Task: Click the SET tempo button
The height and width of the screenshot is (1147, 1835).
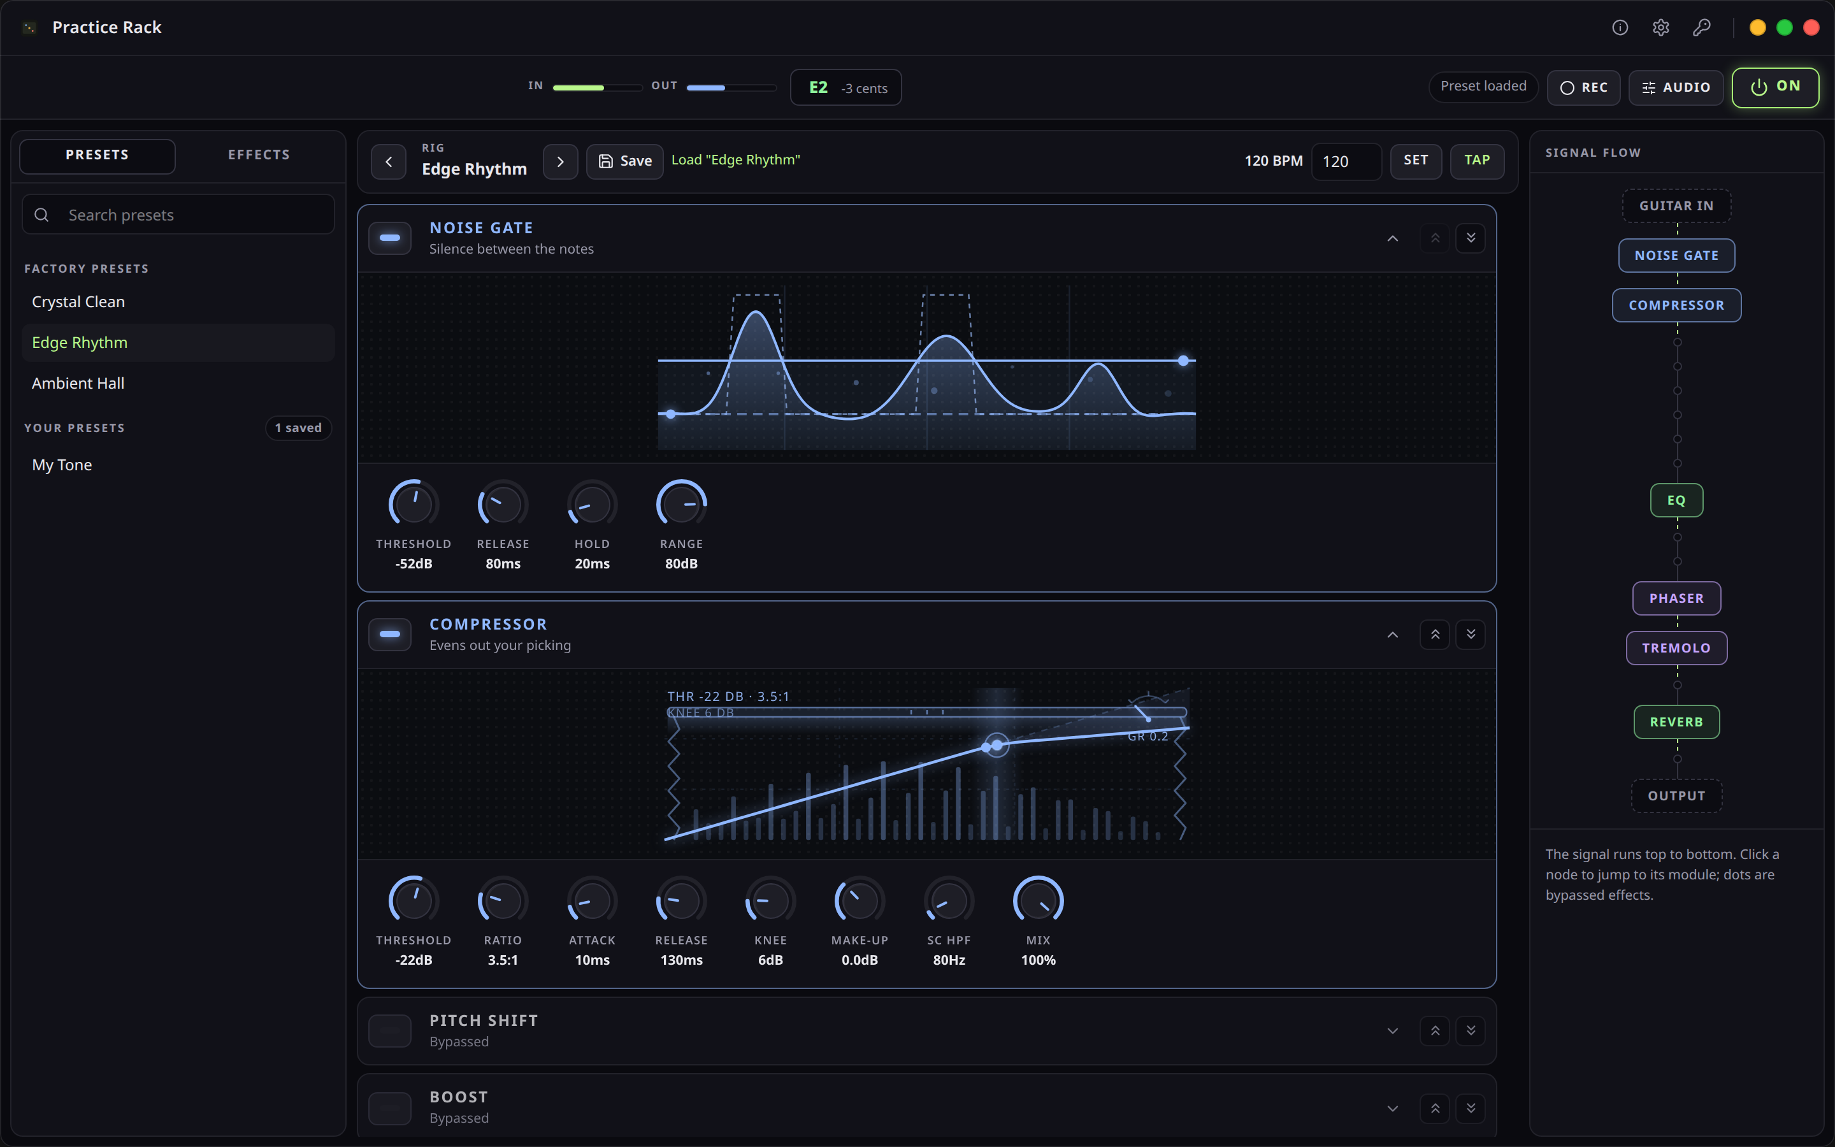Action: point(1415,161)
